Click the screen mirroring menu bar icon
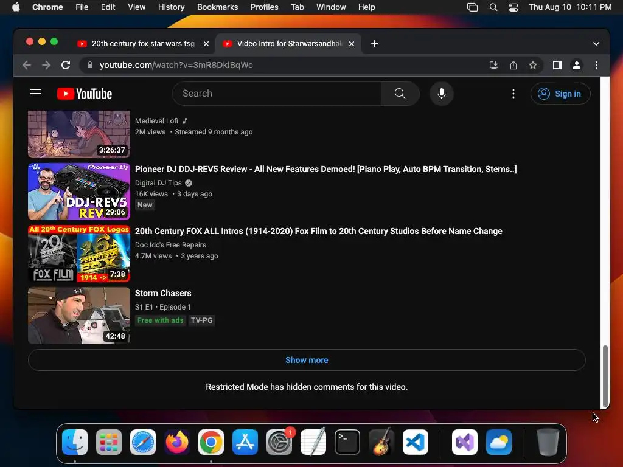The width and height of the screenshot is (623, 467). click(472, 7)
